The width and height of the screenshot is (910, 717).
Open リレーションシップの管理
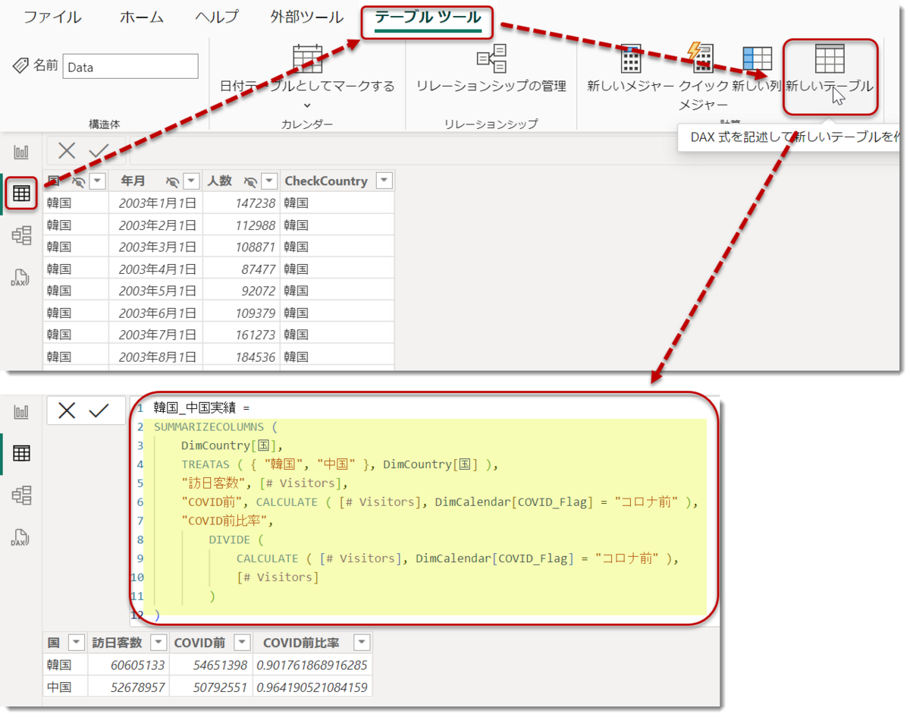(491, 68)
